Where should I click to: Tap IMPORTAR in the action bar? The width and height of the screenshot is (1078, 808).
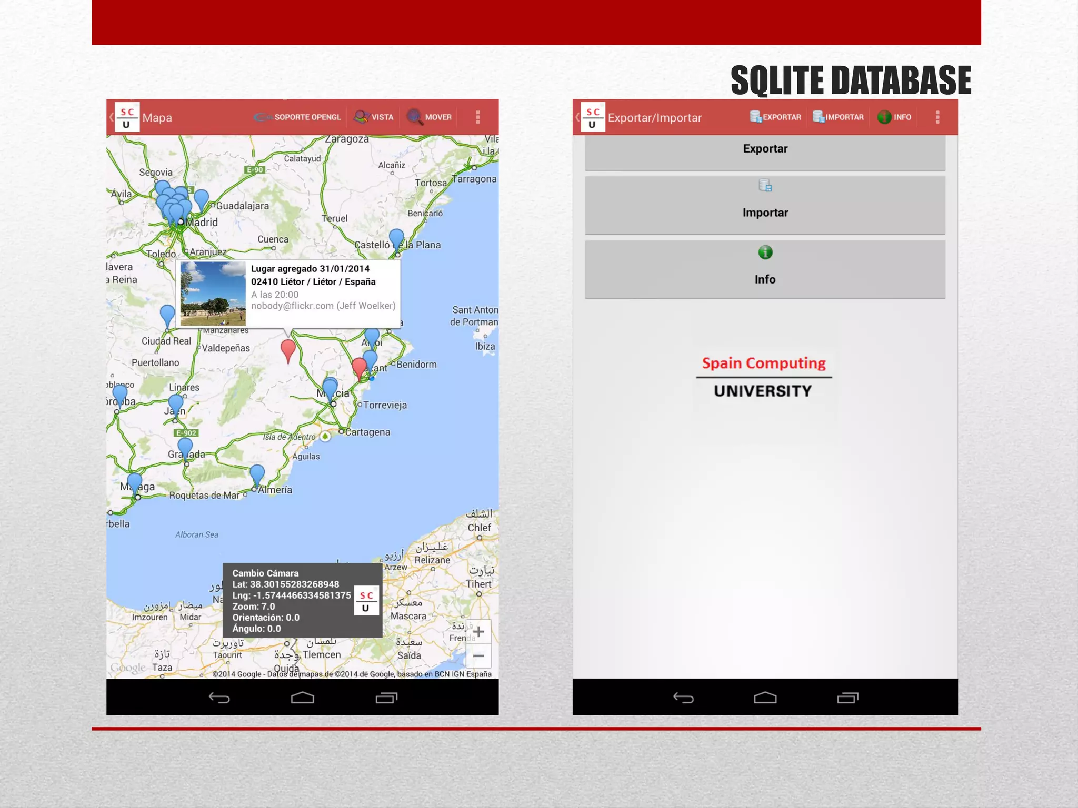(838, 117)
